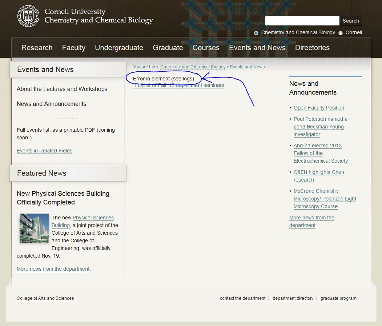
Task: Open Abruna elected 2013 Fellow article
Action: coord(321,153)
